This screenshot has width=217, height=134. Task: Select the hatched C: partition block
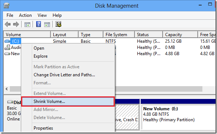(x=127, y=117)
